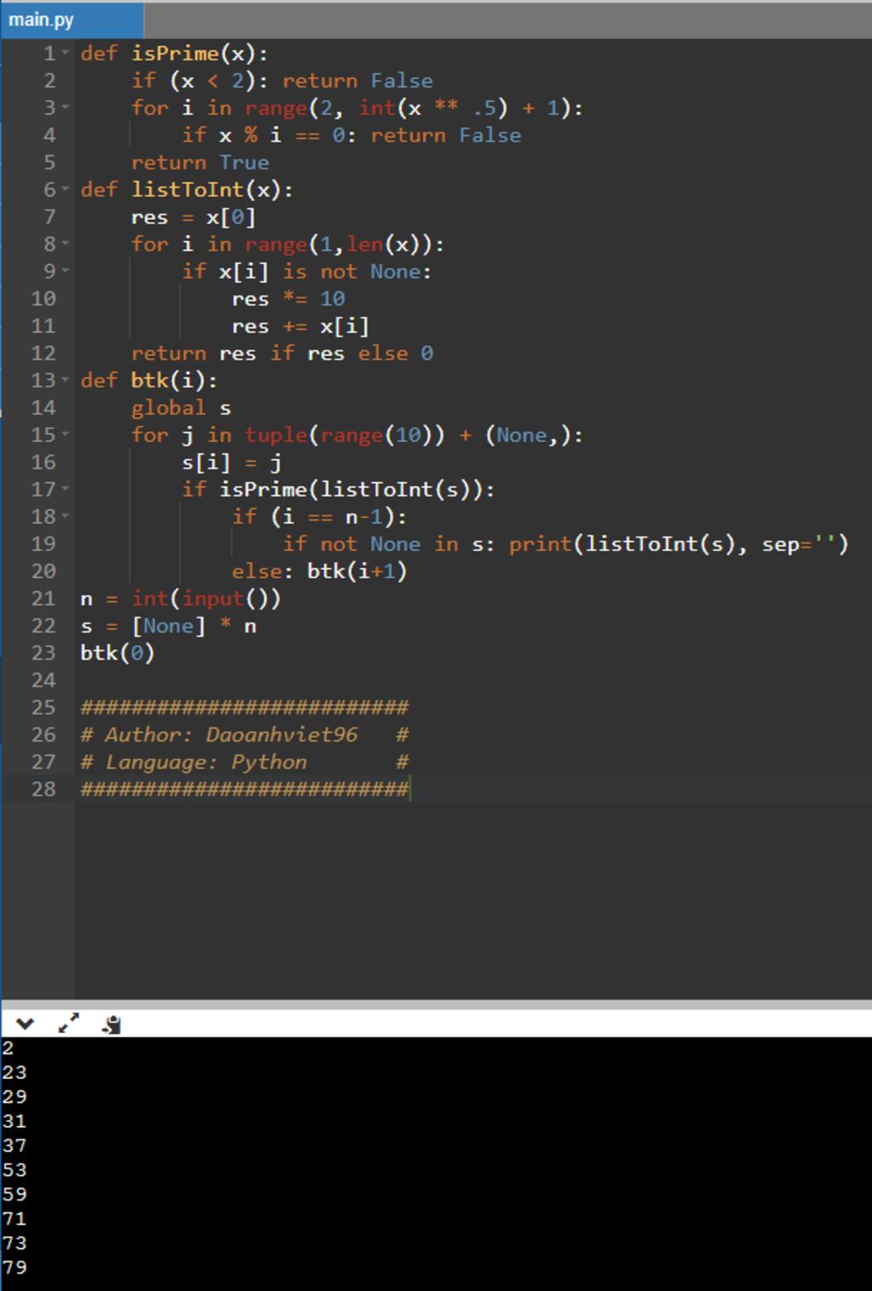
Task: Expand the console to full screen
Action: (68, 1024)
